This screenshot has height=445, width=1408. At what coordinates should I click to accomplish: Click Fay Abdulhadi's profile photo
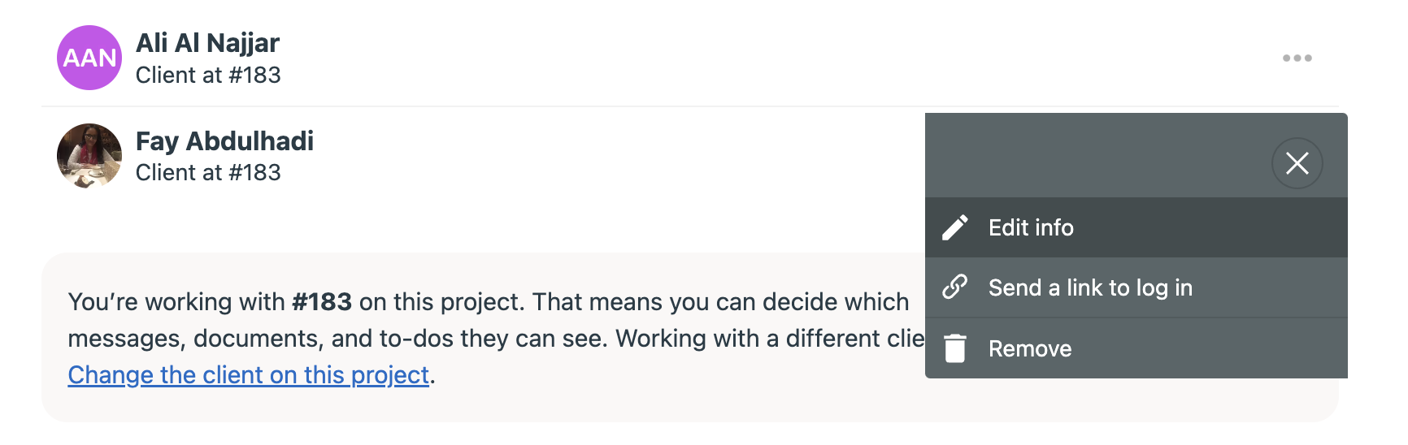click(89, 155)
